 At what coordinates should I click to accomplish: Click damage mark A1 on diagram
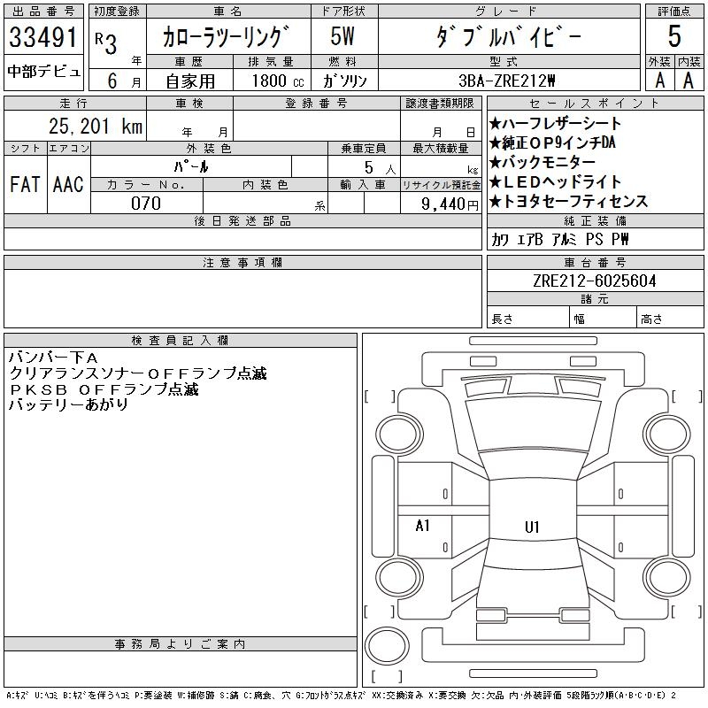point(423,526)
